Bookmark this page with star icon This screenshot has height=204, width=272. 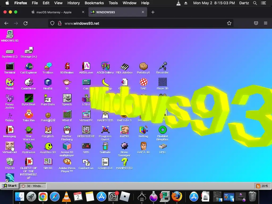coord(229,23)
